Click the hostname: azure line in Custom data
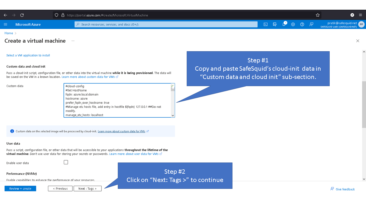This screenshot has height=206, width=366. (77, 98)
